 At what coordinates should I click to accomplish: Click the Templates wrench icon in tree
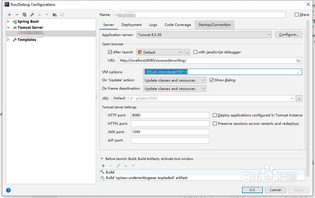[x=15, y=40]
